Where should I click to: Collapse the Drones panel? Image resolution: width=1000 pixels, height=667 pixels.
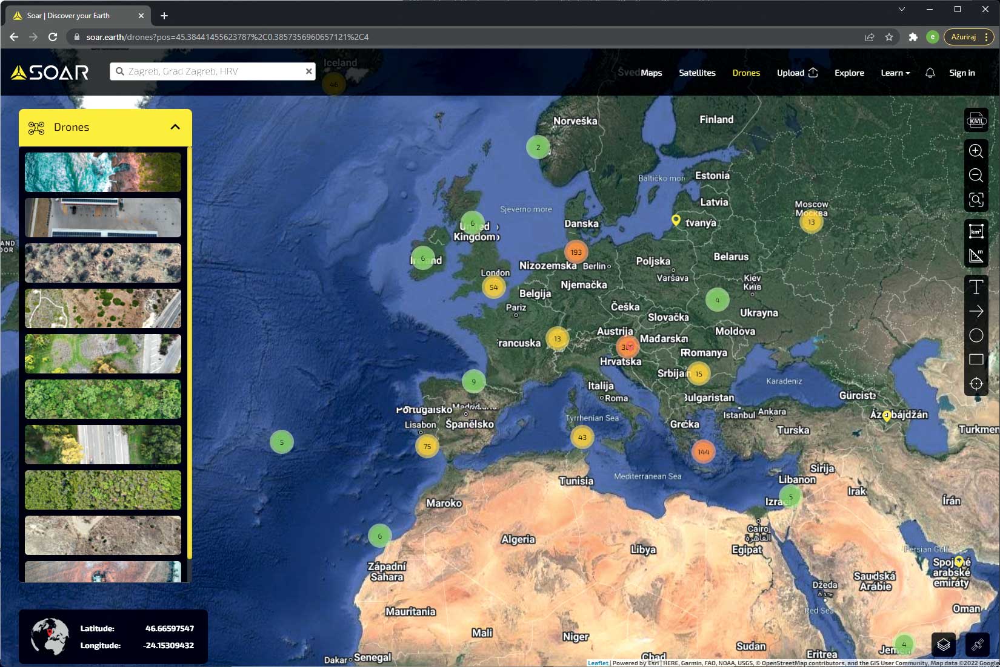pos(175,127)
